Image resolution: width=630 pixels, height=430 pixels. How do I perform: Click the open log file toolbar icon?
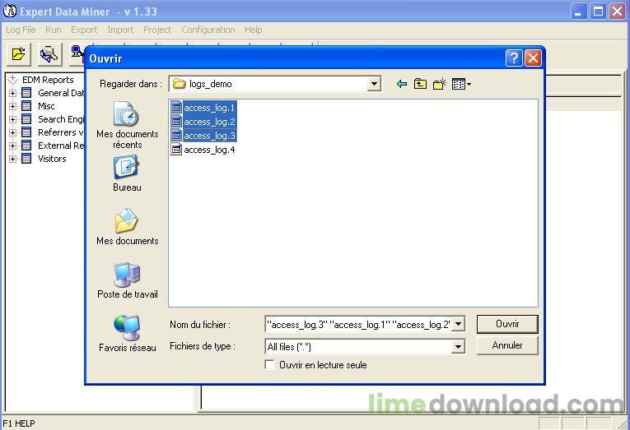point(18,54)
